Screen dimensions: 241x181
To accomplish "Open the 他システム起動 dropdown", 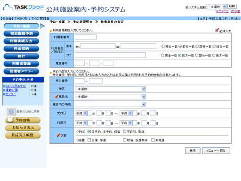I will click(x=217, y=7).
